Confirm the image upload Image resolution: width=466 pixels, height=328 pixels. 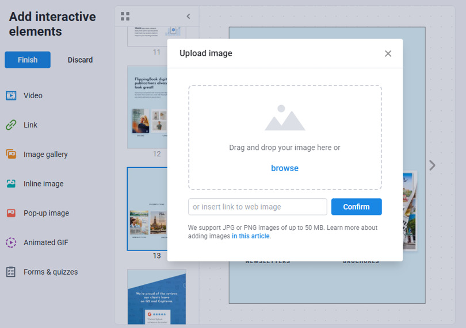point(356,207)
